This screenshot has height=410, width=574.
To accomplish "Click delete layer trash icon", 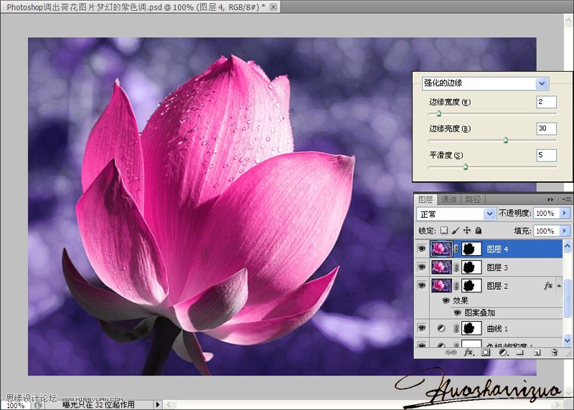I will (x=554, y=352).
